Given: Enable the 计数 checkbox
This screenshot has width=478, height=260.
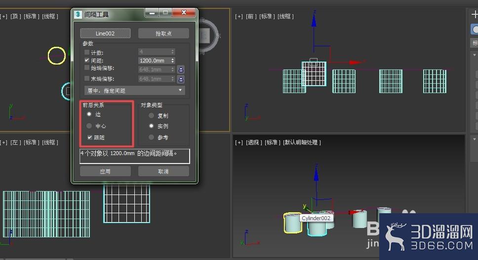Looking at the screenshot, I should tap(87, 52).
